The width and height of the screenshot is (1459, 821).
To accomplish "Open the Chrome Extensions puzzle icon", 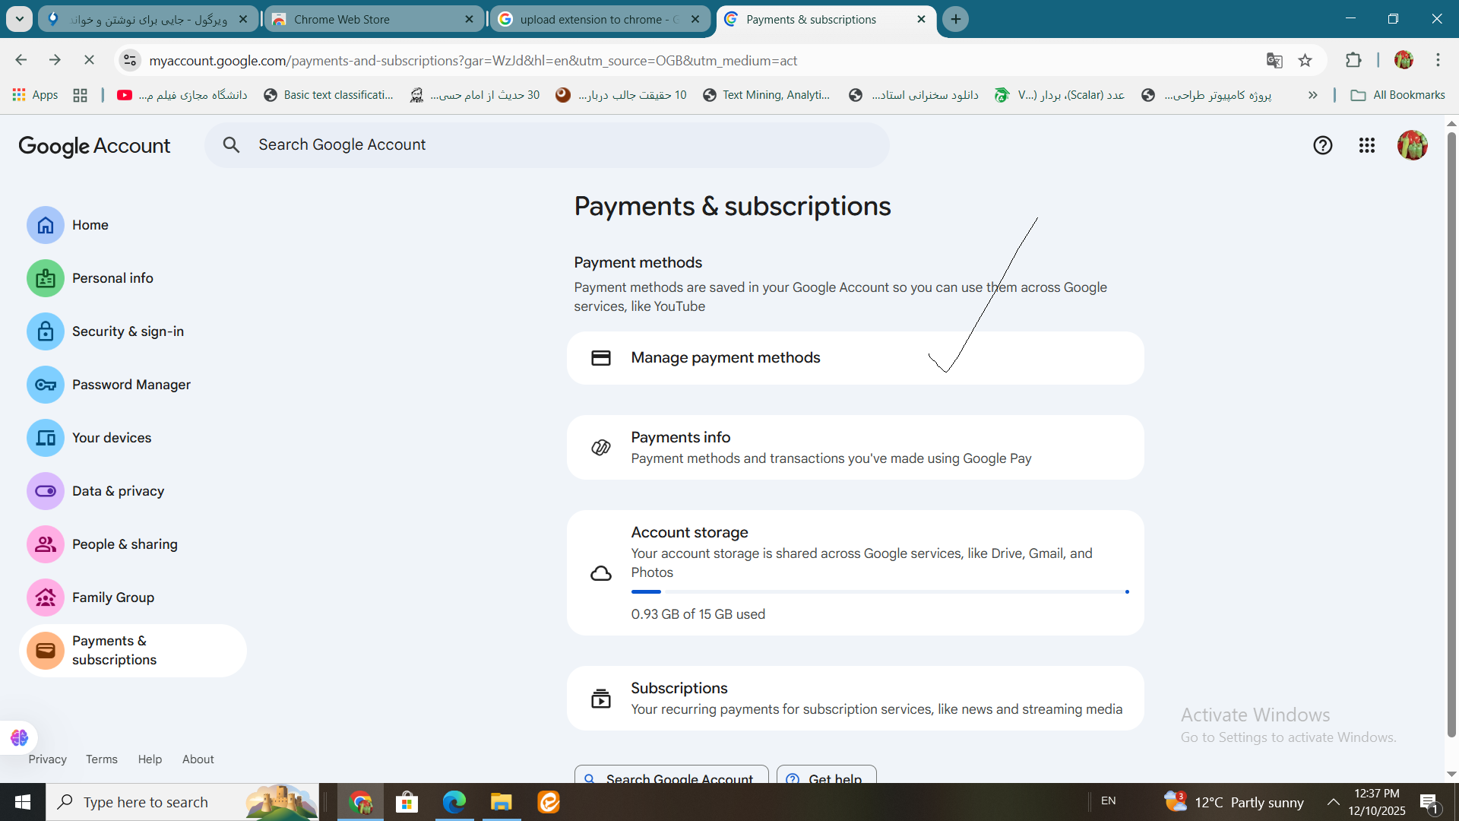I will (1353, 60).
